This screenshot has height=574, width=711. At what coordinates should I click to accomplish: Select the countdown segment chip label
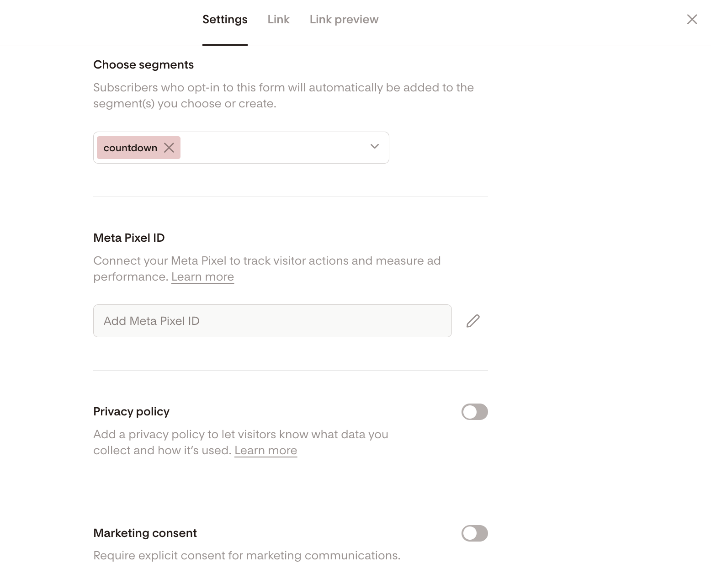coord(130,148)
